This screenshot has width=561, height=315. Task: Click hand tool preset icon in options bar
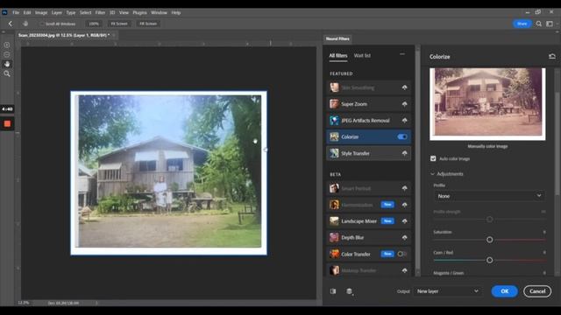pos(25,24)
